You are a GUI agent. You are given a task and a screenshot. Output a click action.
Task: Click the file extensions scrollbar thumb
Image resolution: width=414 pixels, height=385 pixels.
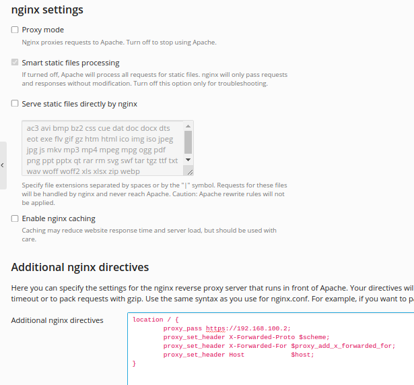[x=188, y=142]
